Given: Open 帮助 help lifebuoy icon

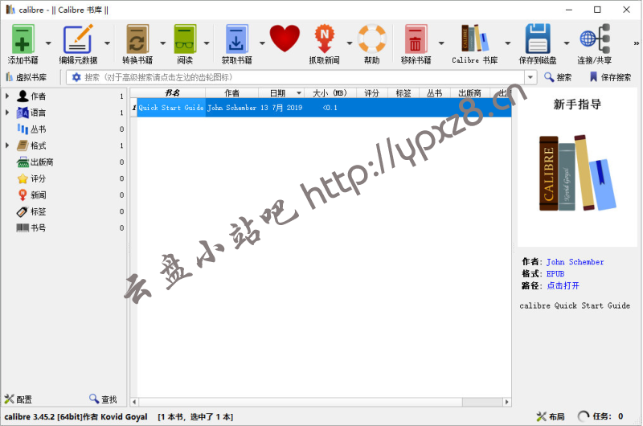Looking at the screenshot, I should click(x=372, y=39).
